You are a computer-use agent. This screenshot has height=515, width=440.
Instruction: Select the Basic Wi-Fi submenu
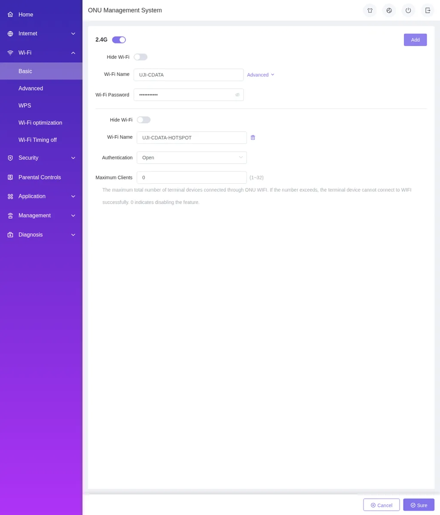tap(41, 71)
